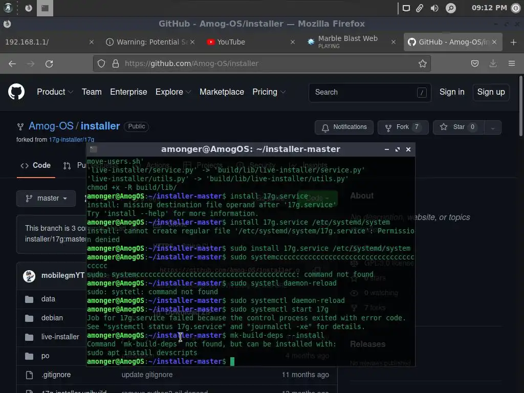Bookmark this page with the star icon
The height and width of the screenshot is (393, 524).
click(x=422, y=63)
